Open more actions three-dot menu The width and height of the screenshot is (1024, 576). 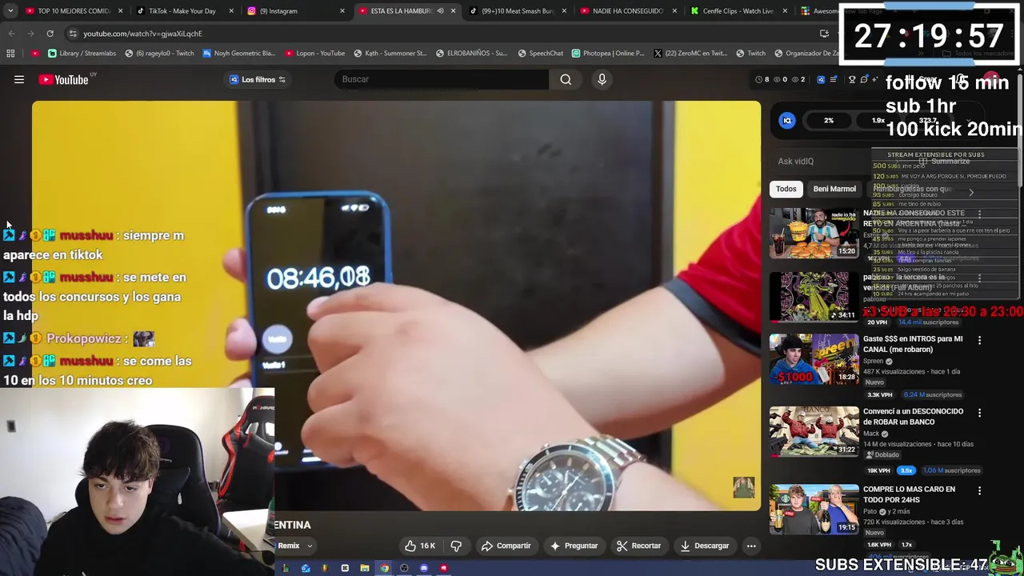(751, 546)
